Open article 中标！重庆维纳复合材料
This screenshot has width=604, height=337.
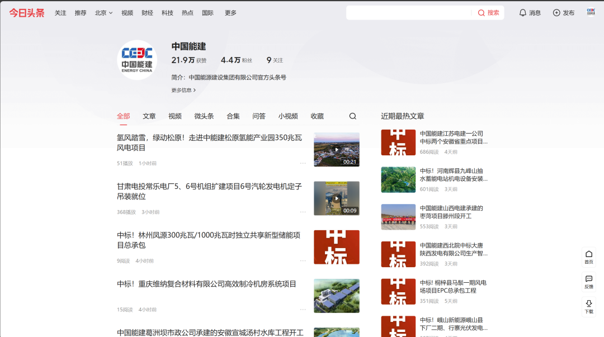click(x=206, y=284)
